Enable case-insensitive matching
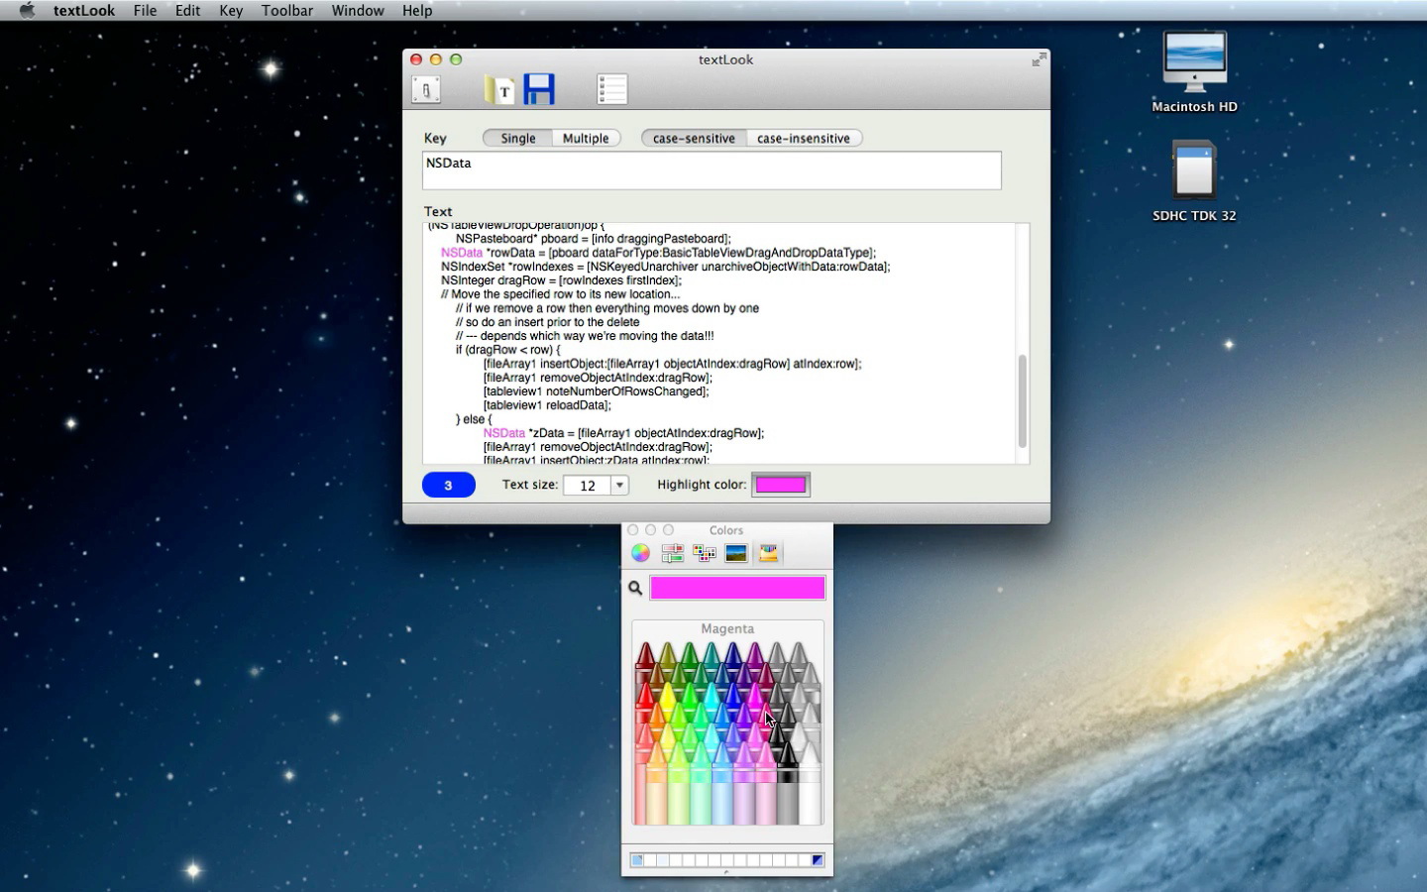The width and height of the screenshot is (1427, 892). click(x=803, y=139)
